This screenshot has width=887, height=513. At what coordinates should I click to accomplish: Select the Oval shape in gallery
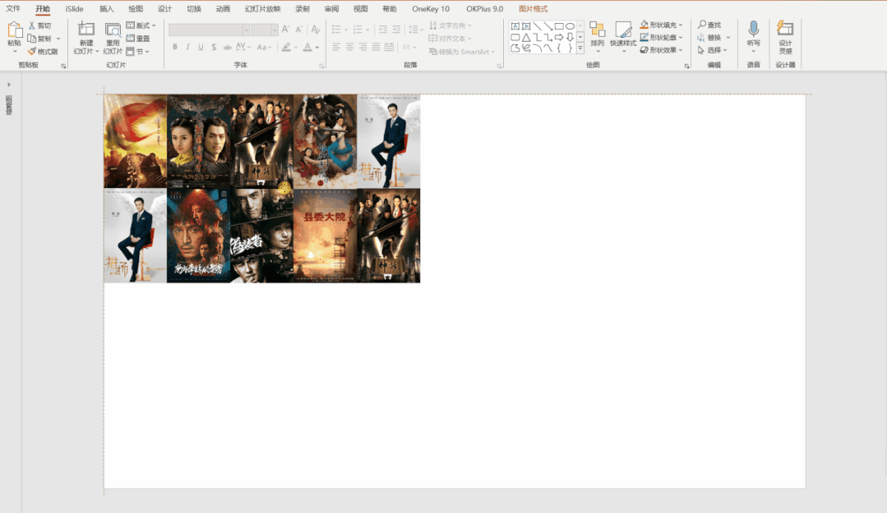(570, 26)
